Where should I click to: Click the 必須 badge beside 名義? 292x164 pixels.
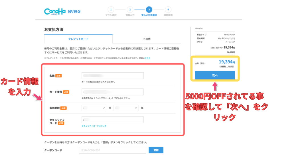pos(58,76)
